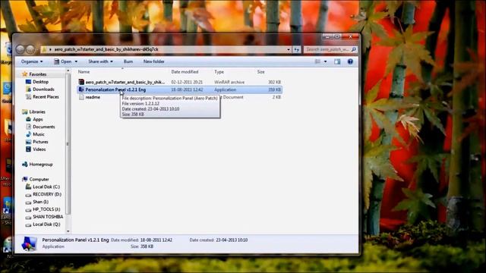Sort by the Size column header

click(x=260, y=72)
